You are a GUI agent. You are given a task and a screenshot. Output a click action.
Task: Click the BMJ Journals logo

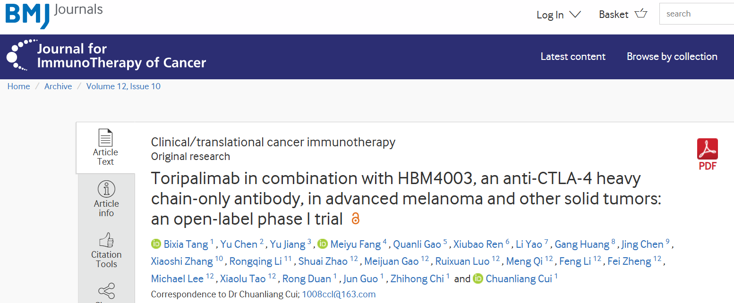[x=54, y=14]
